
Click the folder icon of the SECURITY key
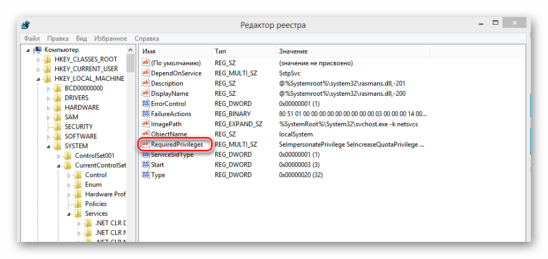pyautogui.click(x=58, y=127)
